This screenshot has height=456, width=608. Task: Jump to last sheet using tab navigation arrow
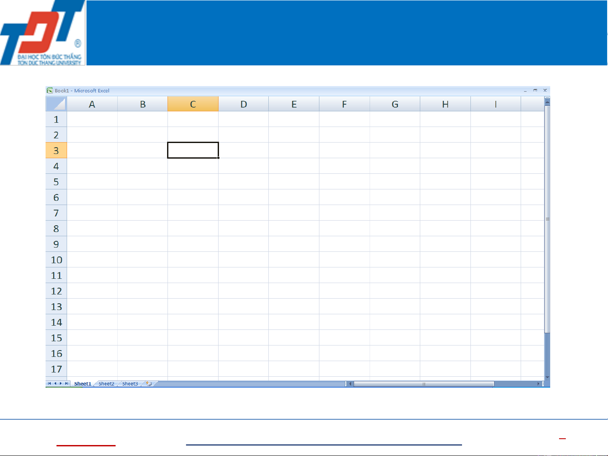(x=67, y=384)
